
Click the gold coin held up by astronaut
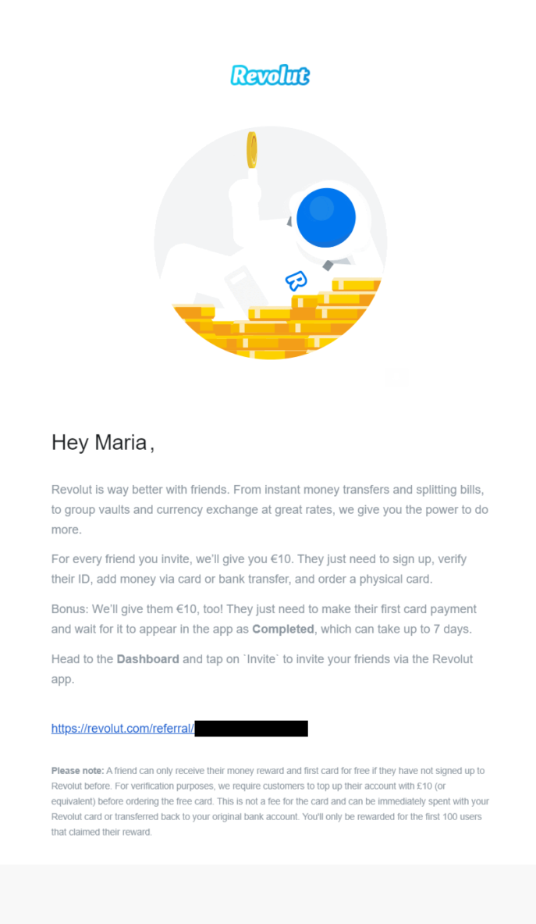coord(252,149)
